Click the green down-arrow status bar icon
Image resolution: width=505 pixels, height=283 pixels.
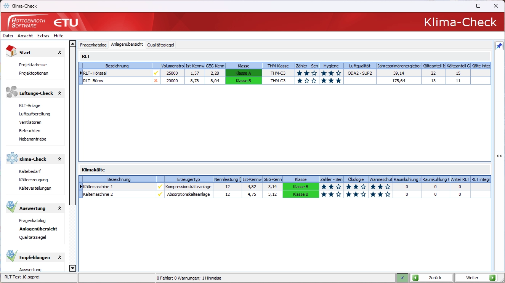[x=402, y=278]
